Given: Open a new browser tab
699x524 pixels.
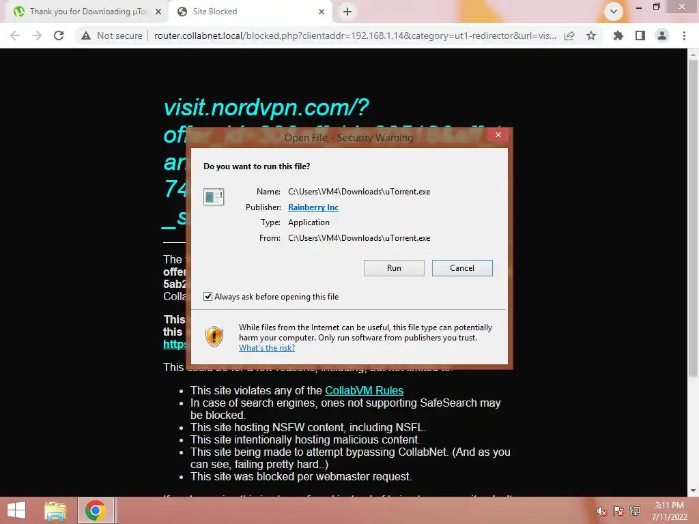Looking at the screenshot, I should pyautogui.click(x=347, y=12).
